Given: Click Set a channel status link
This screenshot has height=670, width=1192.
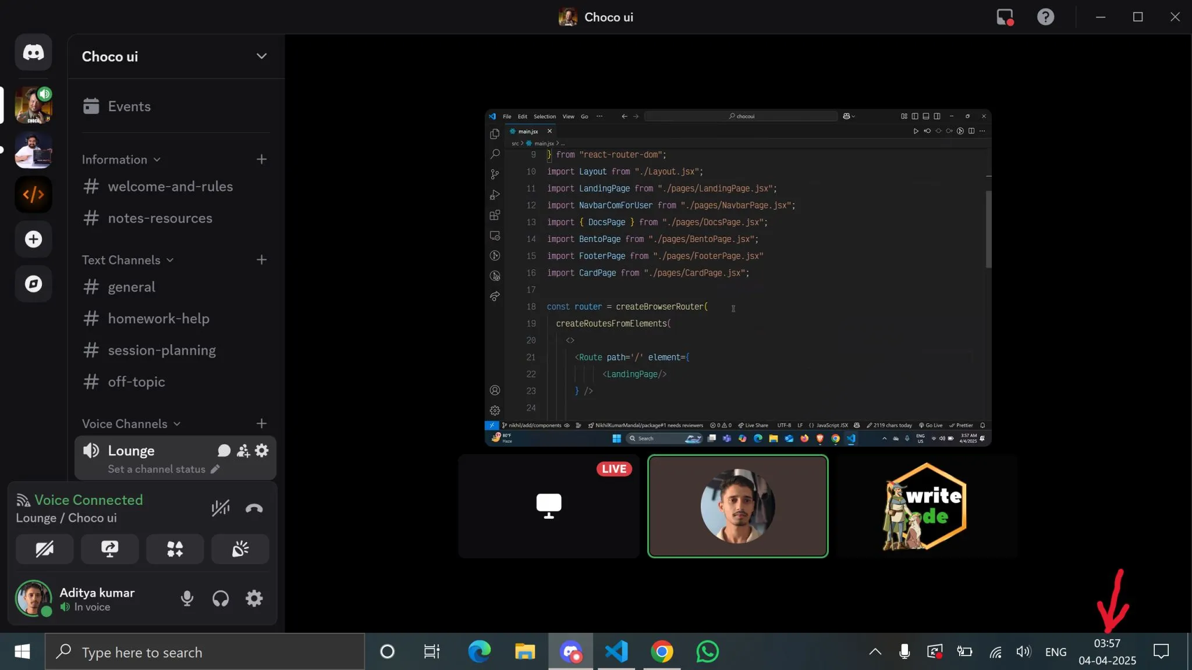Looking at the screenshot, I should 157,469.
